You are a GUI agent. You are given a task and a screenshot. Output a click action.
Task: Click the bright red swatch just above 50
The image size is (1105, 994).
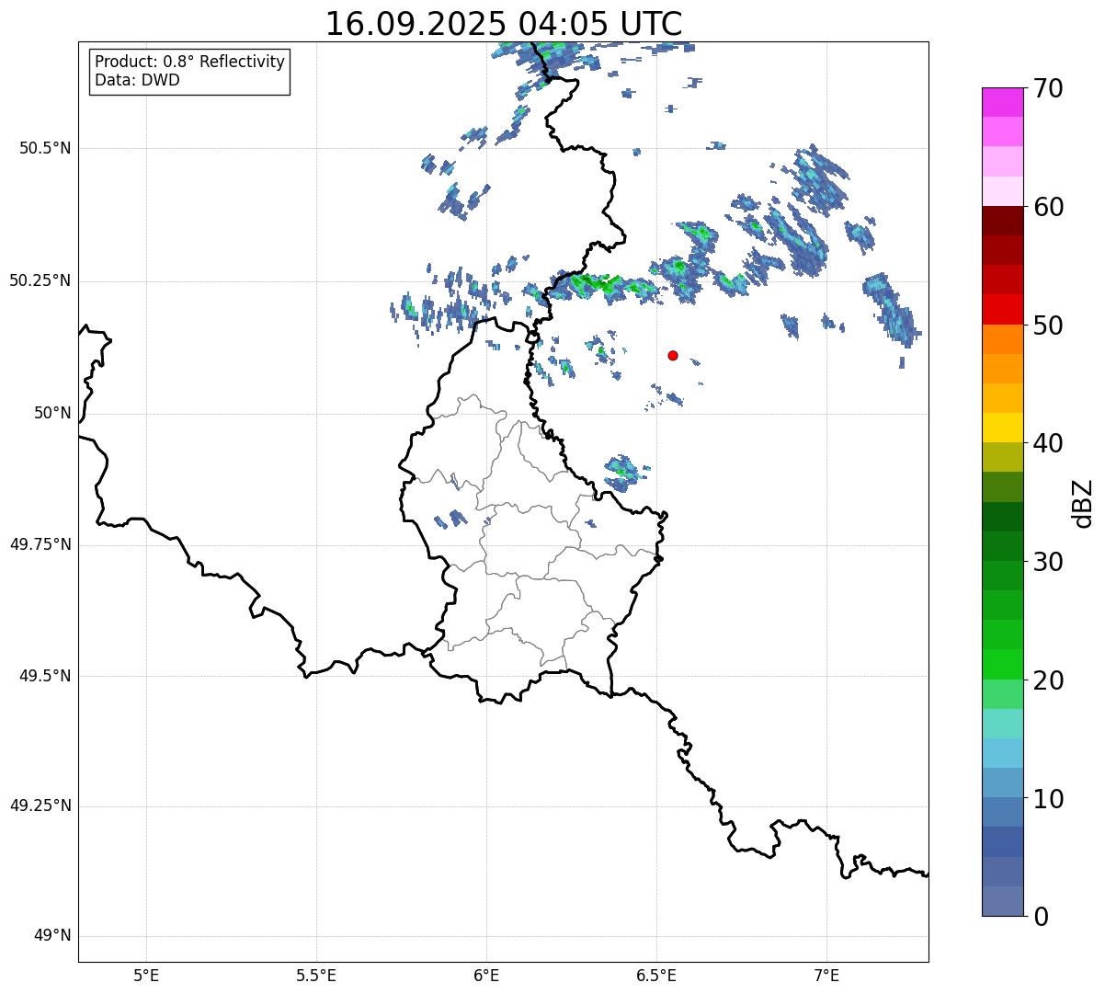tap(1002, 309)
